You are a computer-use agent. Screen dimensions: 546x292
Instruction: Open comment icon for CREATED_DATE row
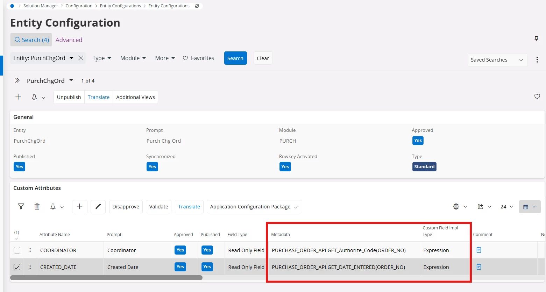(479, 267)
